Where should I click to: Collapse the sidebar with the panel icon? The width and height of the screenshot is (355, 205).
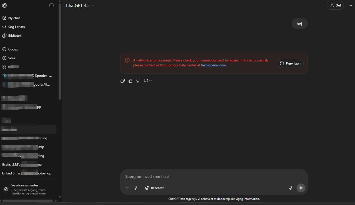51,5
